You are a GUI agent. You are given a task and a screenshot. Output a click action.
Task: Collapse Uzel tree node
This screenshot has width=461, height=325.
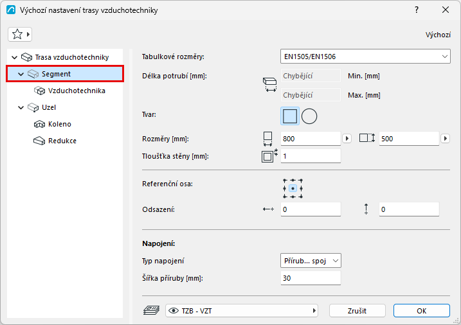coord(21,107)
